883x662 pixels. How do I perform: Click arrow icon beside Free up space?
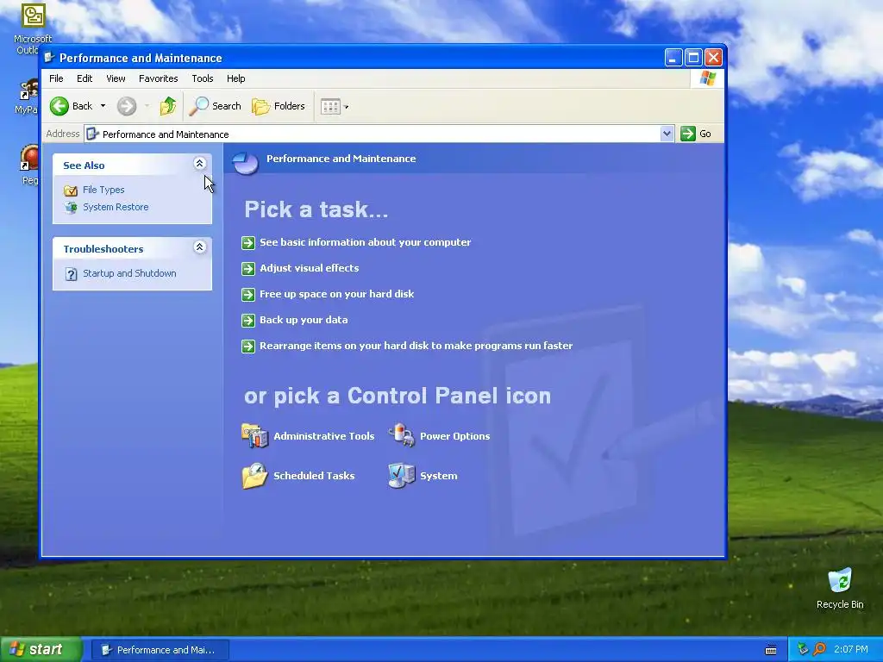[248, 295]
